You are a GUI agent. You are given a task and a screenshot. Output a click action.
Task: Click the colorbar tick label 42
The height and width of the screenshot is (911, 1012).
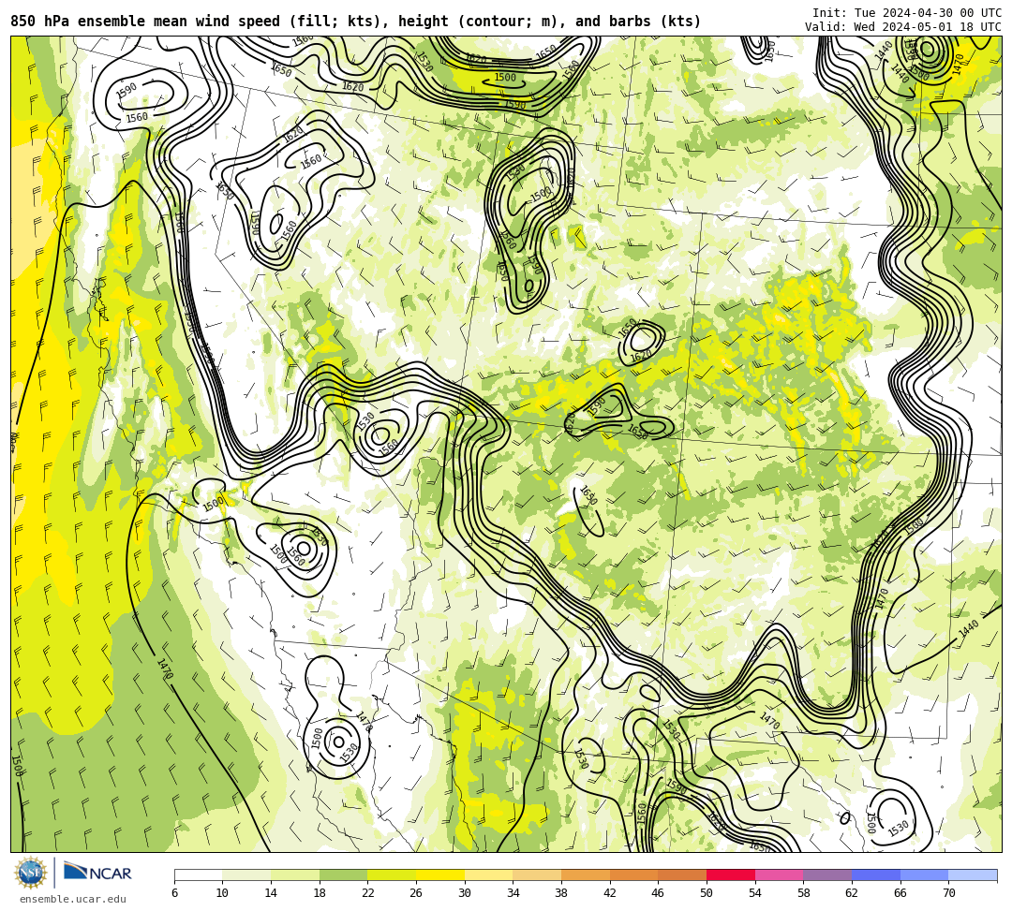click(x=610, y=893)
